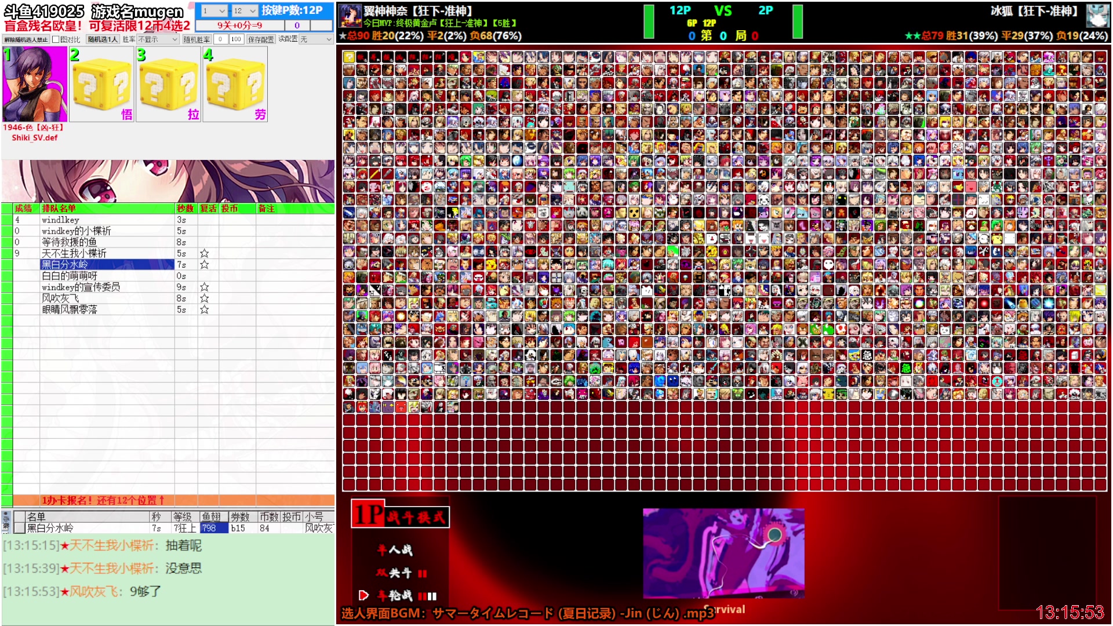Viewport: 1113px width, 626px height.
Task: Click the 复活 column header
Action: 208,208
